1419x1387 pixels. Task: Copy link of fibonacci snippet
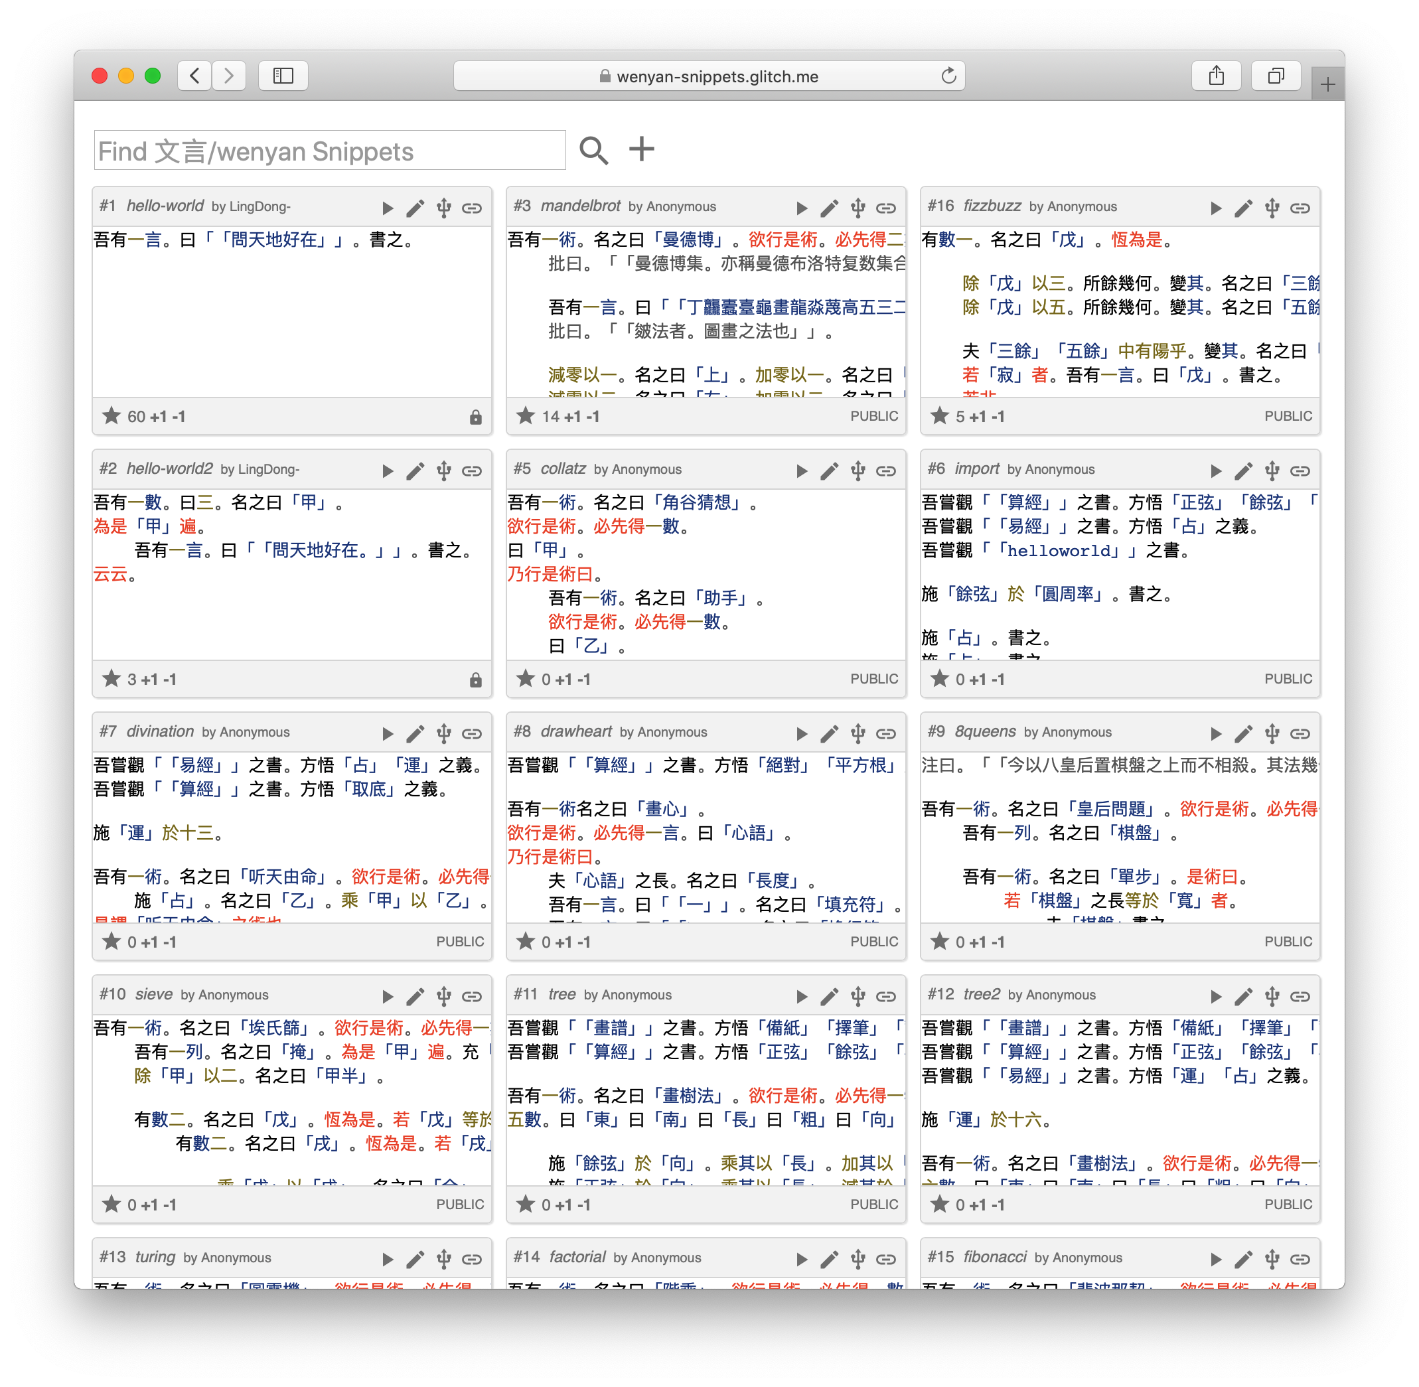(1300, 1260)
